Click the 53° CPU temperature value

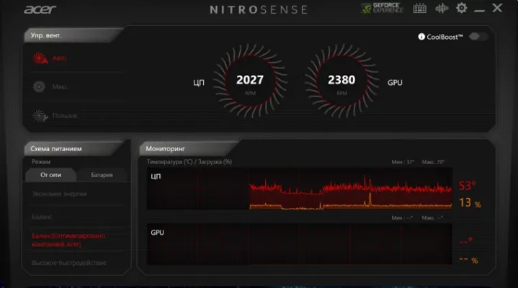click(x=467, y=186)
